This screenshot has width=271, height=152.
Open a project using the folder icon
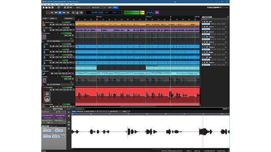(x=47, y=7)
